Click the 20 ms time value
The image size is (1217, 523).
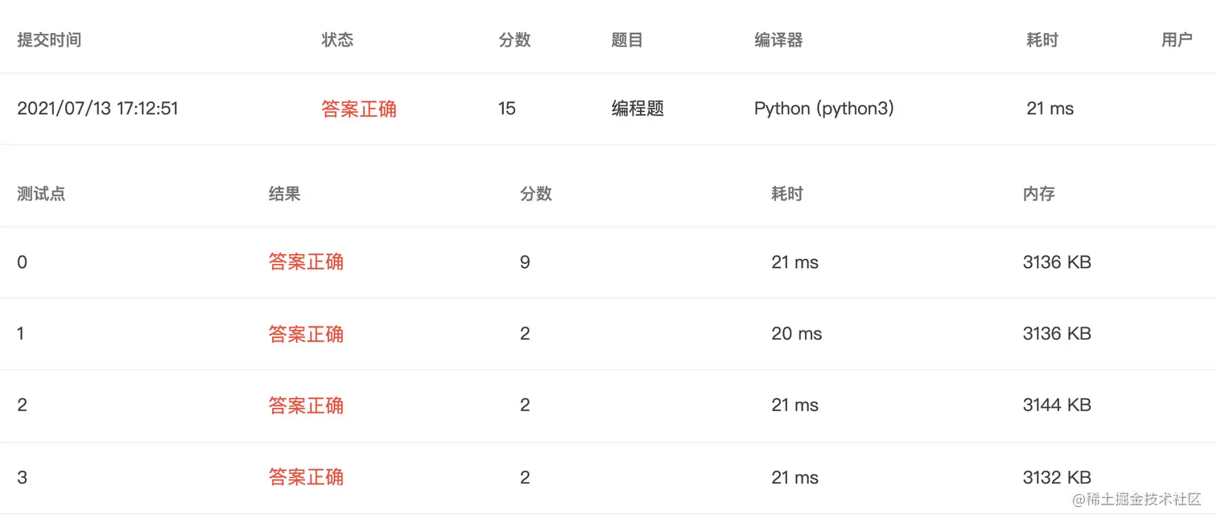[797, 334]
